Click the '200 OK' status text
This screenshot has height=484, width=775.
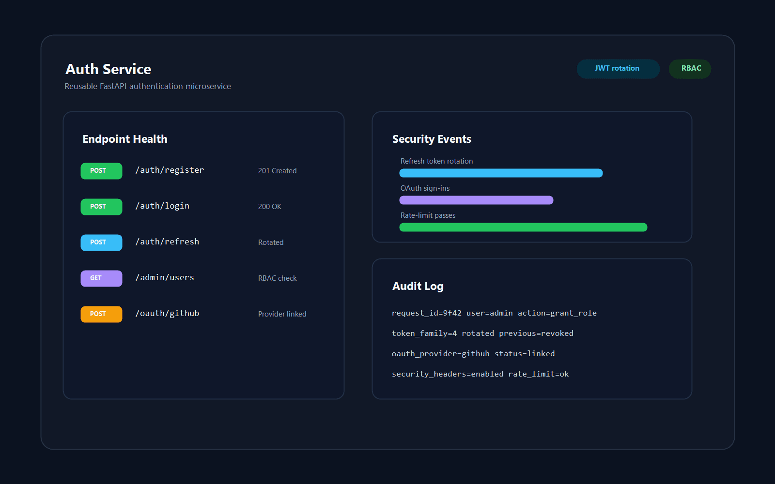pyautogui.click(x=269, y=207)
